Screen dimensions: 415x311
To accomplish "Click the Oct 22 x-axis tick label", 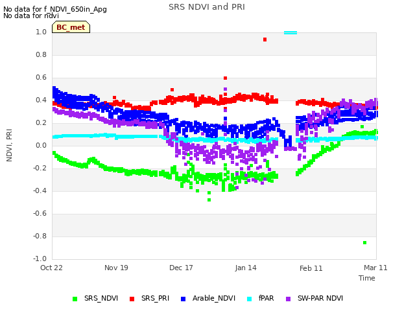I will coord(51,268).
